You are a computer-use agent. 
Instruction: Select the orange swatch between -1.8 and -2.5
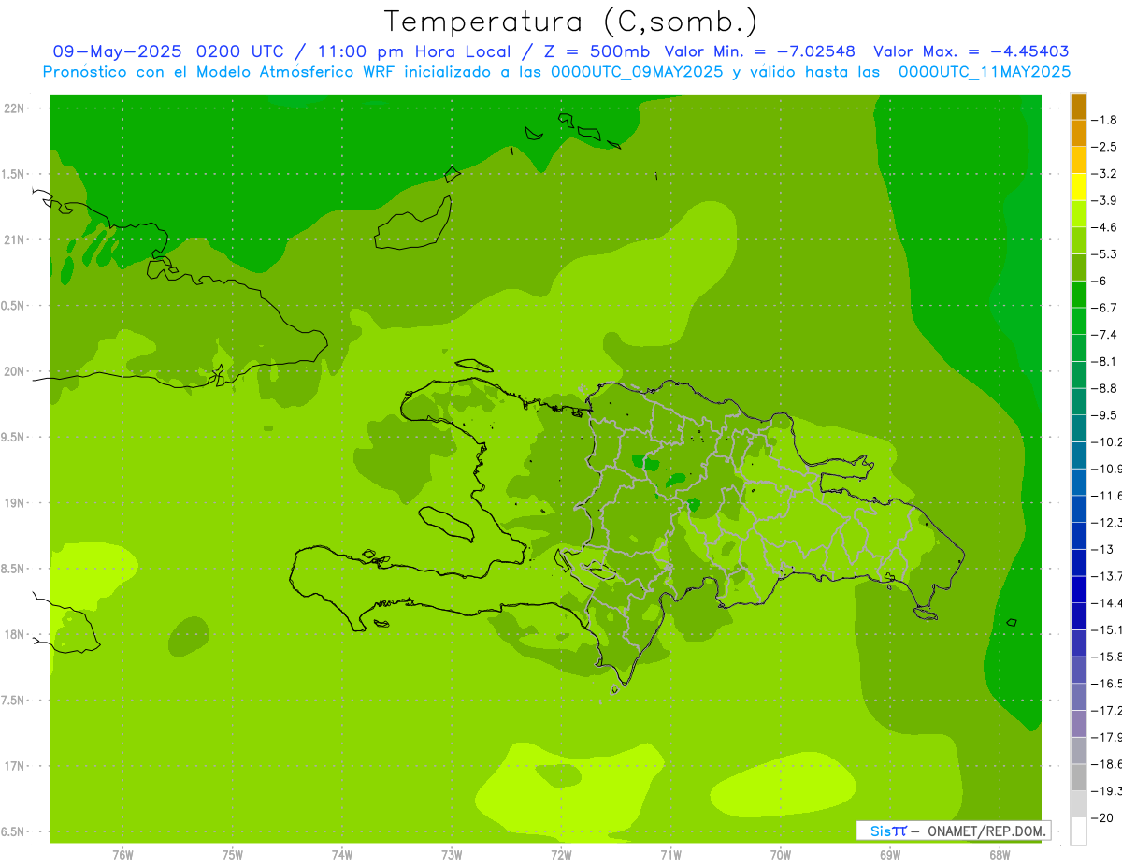pos(1078,134)
